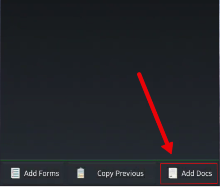Click the Copy Previous button
The image size is (220, 187).
112,173
